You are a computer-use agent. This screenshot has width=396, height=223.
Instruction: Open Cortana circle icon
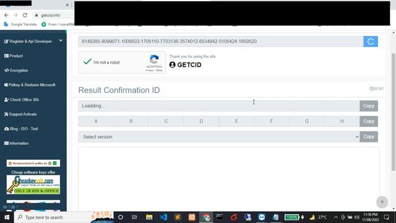tap(121, 217)
